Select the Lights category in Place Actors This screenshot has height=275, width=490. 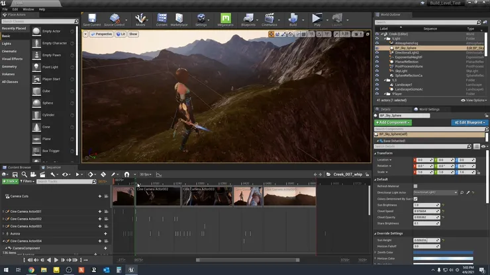(x=7, y=44)
